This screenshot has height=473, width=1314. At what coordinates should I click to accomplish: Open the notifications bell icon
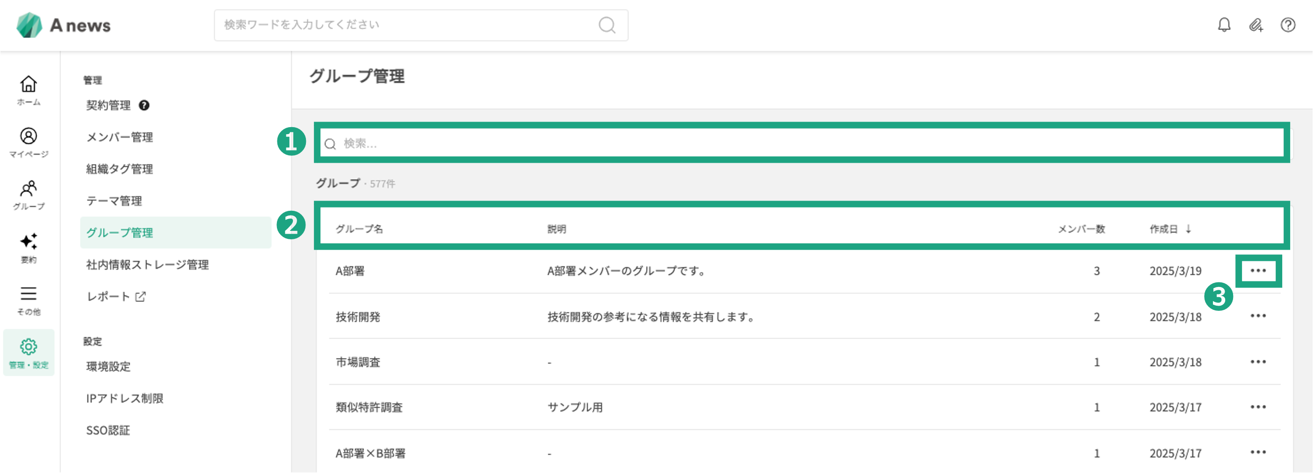[x=1224, y=25]
